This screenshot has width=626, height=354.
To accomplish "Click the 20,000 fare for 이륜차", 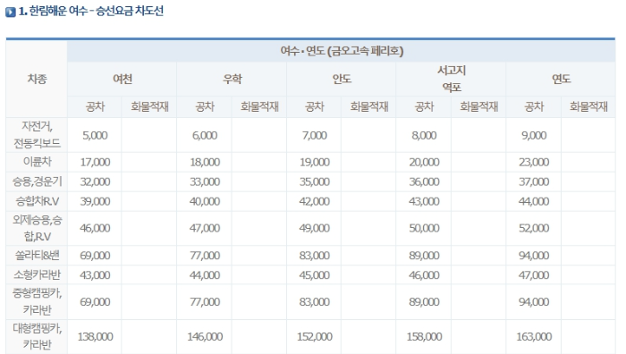I will coord(424,162).
